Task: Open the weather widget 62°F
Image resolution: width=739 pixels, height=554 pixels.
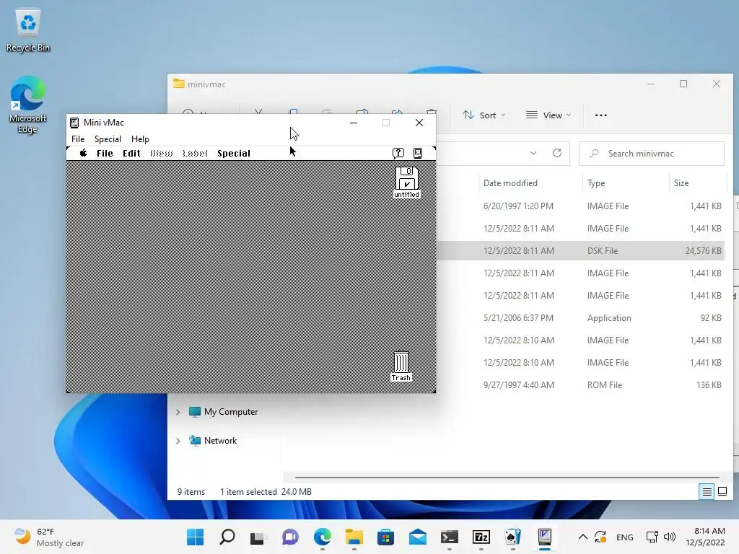Action: (49, 537)
